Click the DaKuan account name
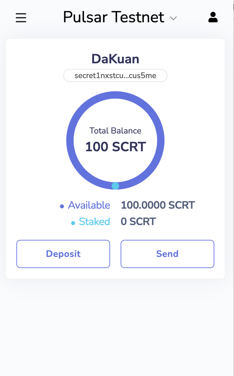The height and width of the screenshot is (376, 234). click(x=115, y=59)
